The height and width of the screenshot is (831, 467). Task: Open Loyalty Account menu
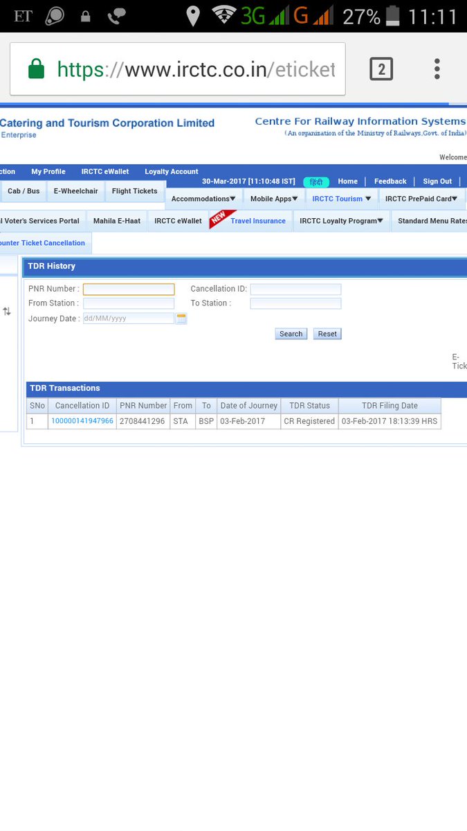[x=172, y=172]
